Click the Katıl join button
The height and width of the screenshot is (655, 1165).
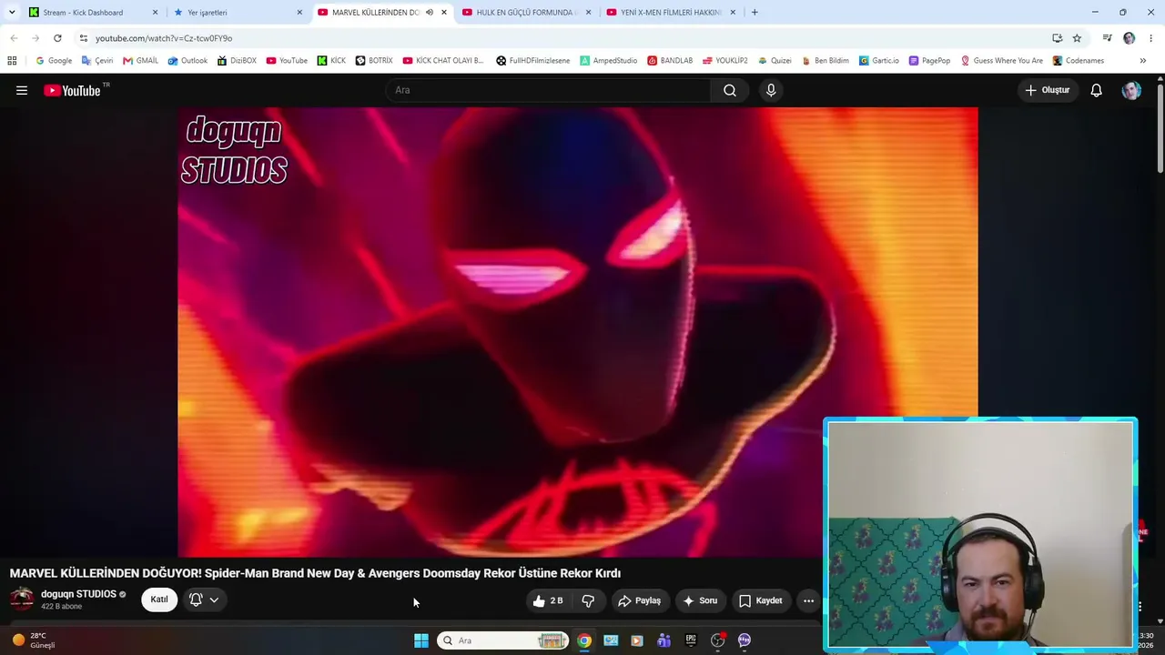(159, 600)
